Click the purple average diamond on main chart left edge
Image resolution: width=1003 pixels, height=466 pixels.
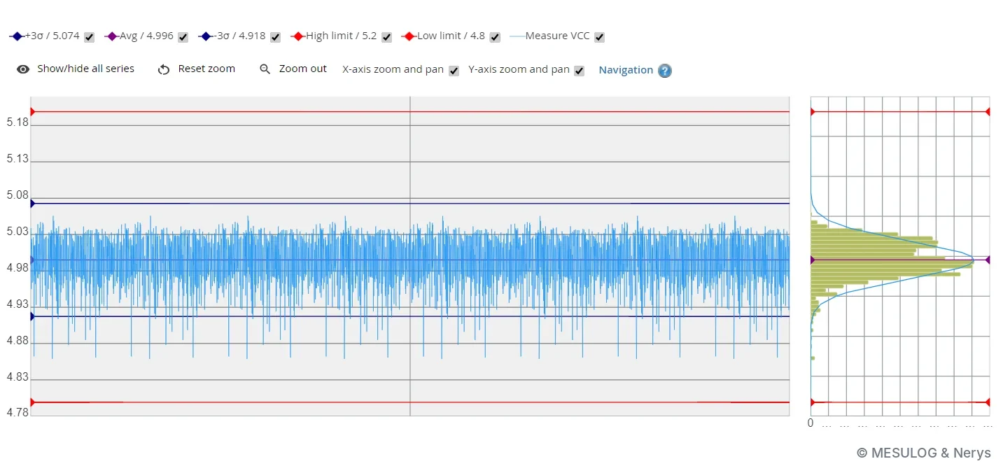(x=31, y=260)
